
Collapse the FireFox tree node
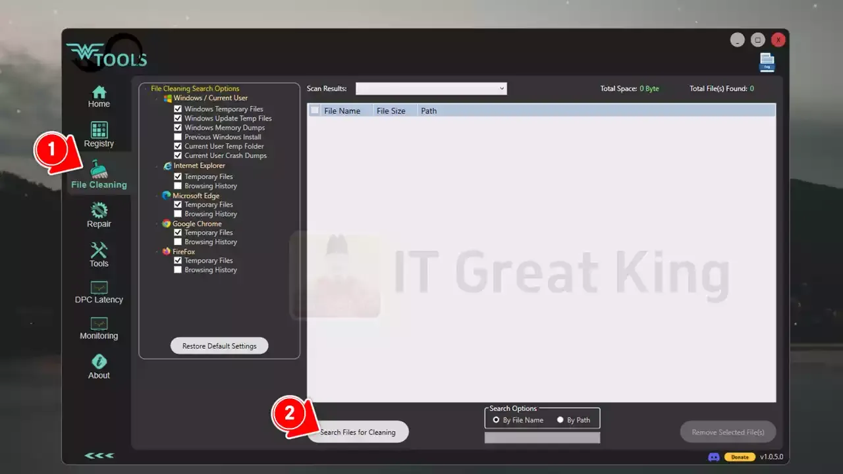tap(157, 251)
